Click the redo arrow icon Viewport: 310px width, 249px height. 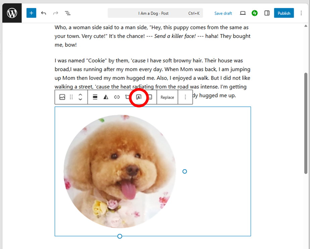pyautogui.click(x=56, y=13)
